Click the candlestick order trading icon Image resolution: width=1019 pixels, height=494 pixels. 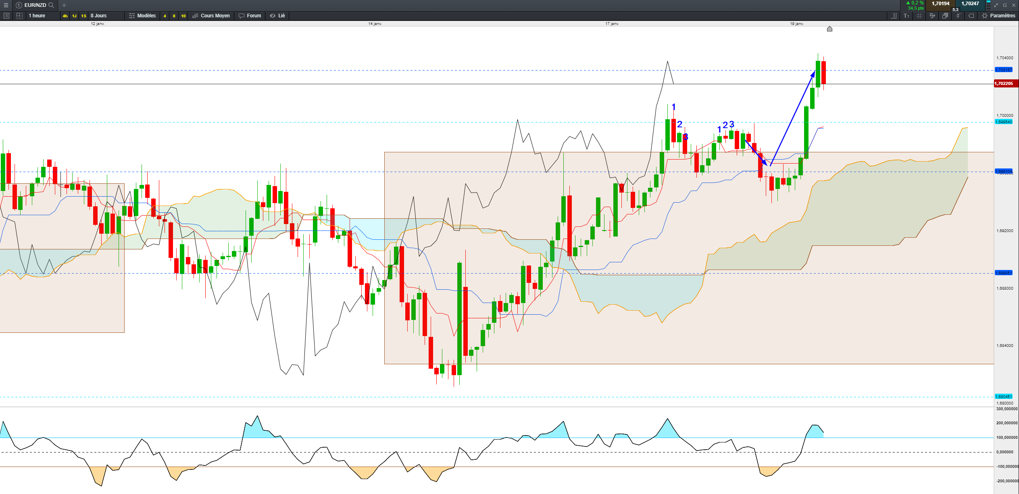click(958, 16)
